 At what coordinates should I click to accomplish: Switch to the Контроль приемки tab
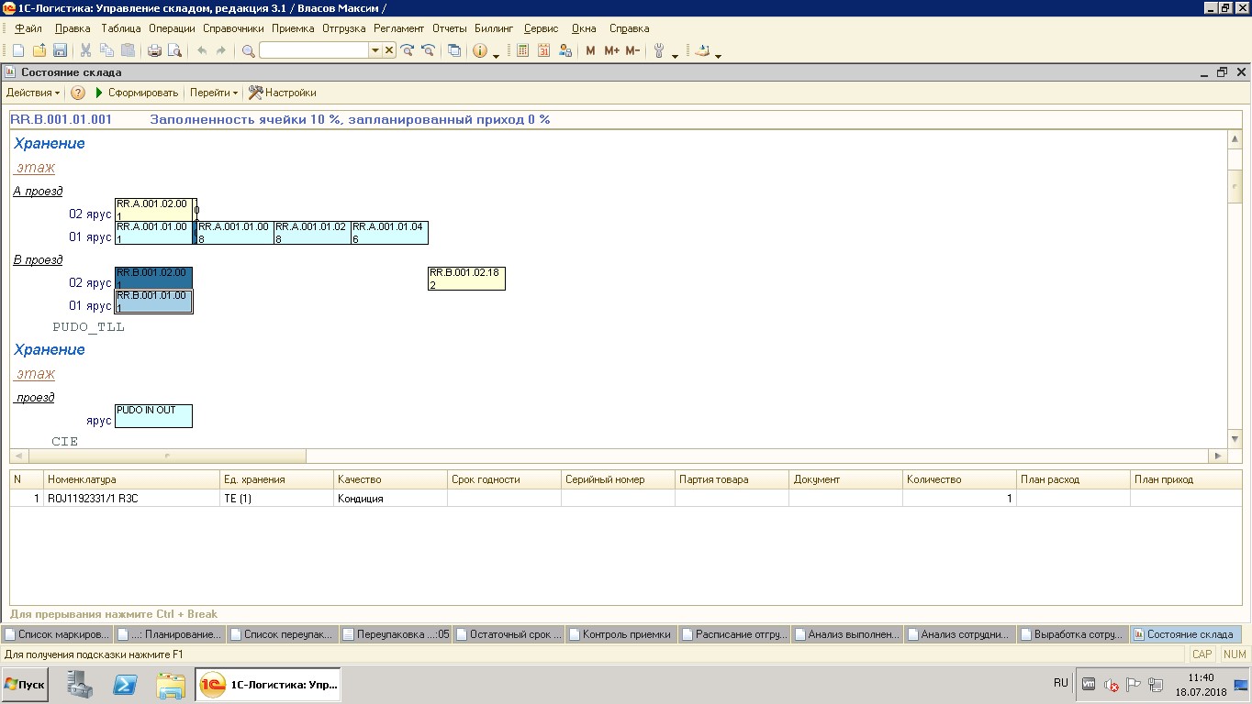coord(621,633)
